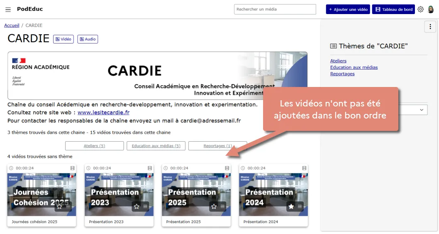The image size is (439, 234).
Task: Go to Accueil breadcrumb link
Action: 12,25
